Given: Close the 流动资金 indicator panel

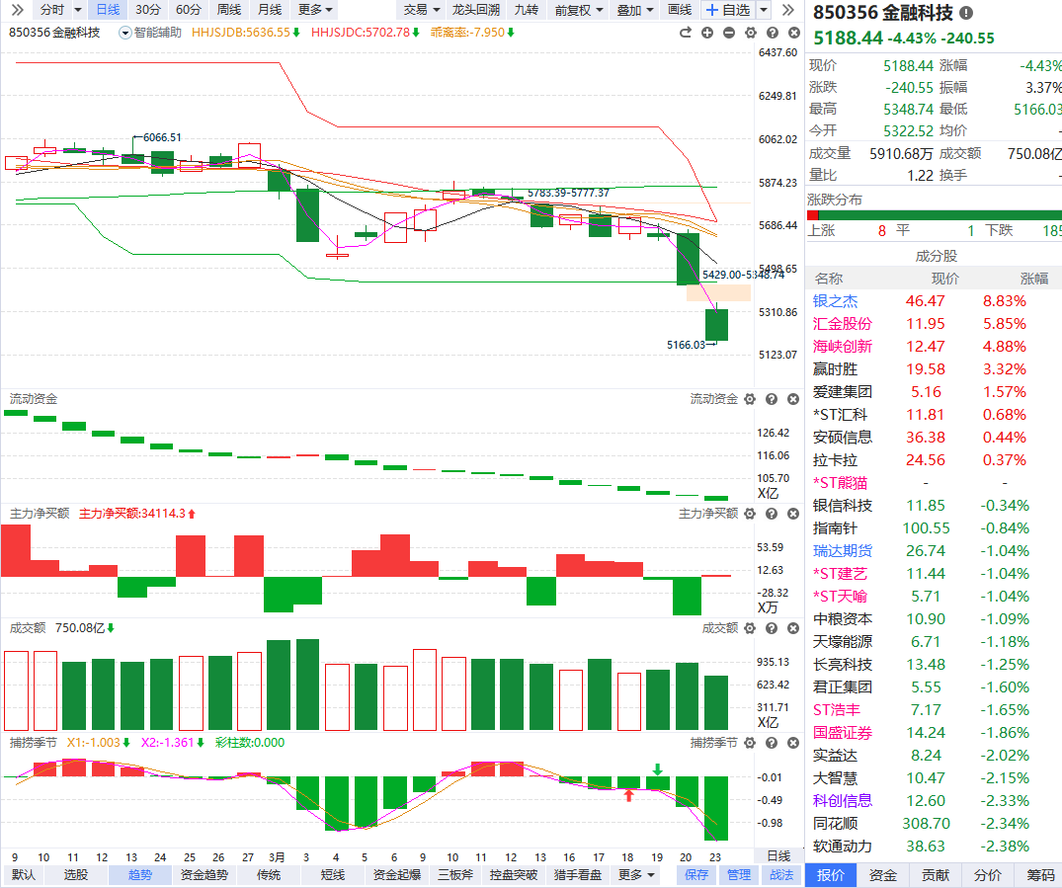Looking at the screenshot, I should click(793, 400).
